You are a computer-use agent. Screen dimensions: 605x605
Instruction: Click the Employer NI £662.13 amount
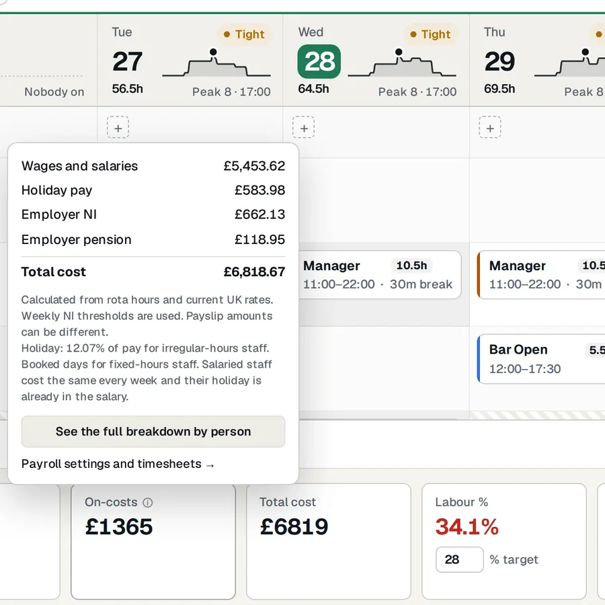259,214
